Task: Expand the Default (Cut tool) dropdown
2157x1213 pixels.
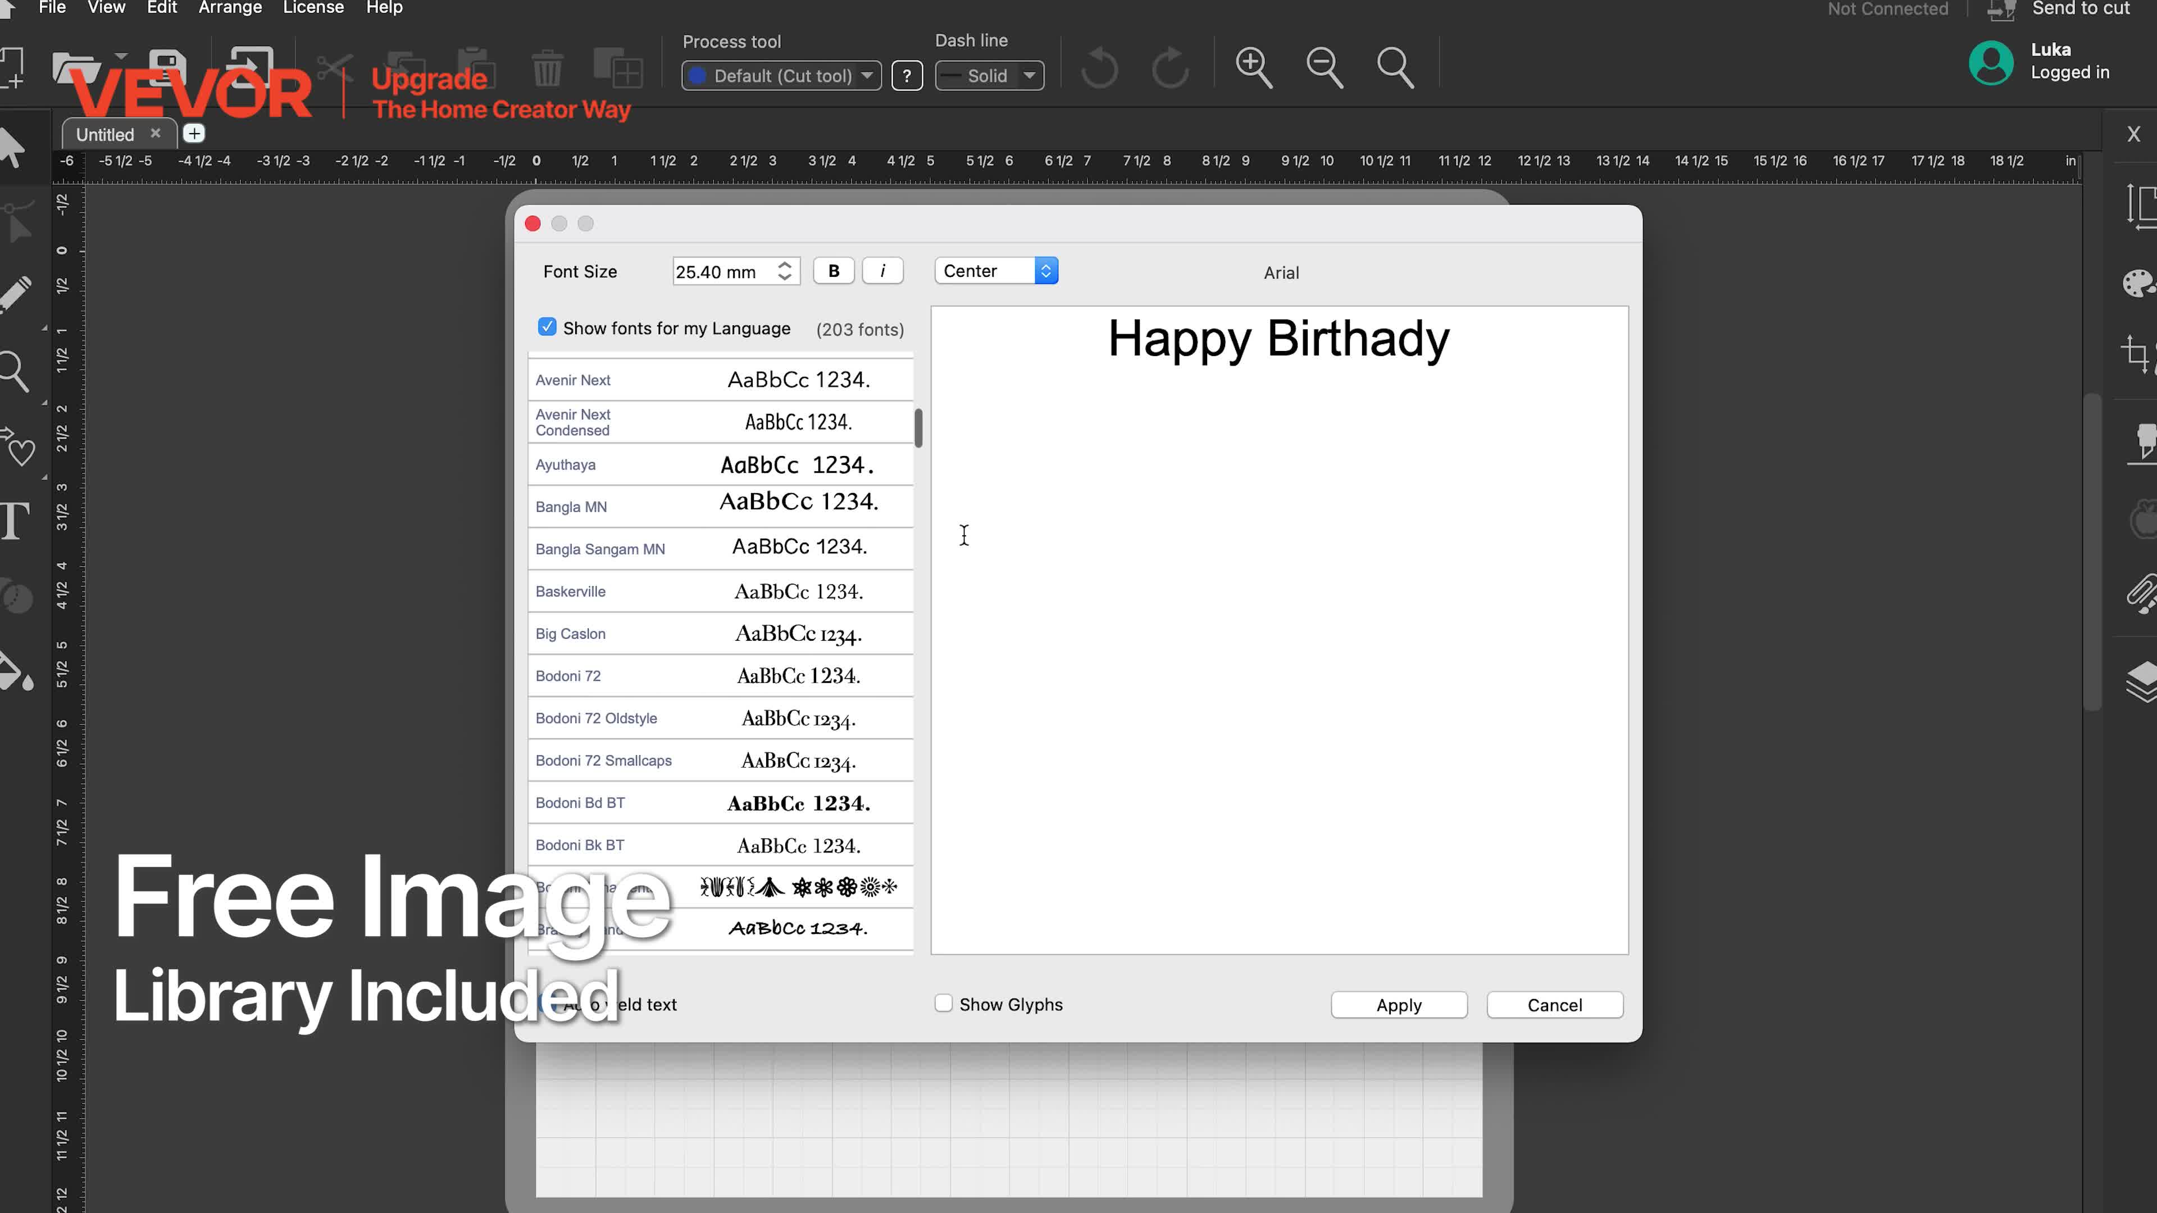Action: point(781,76)
